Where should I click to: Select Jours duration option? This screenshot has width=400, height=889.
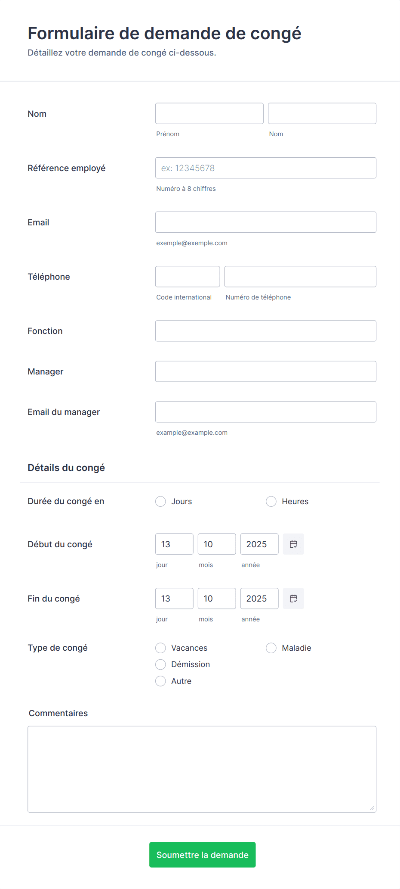[160, 502]
